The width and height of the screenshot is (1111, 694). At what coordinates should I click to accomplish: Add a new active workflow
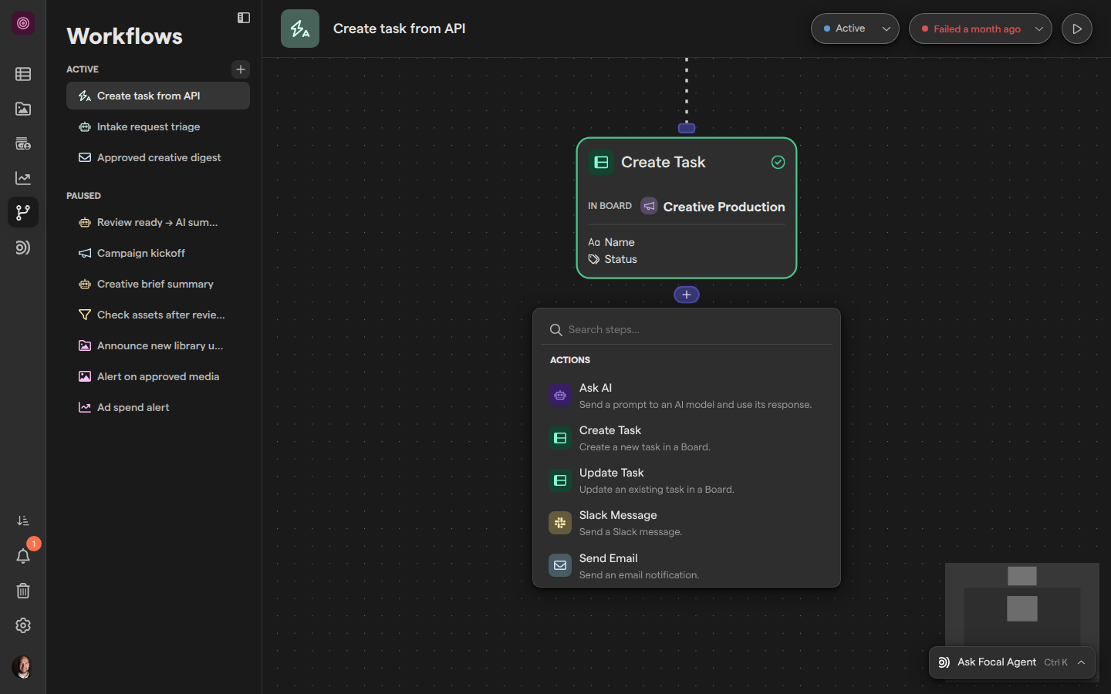coord(241,69)
